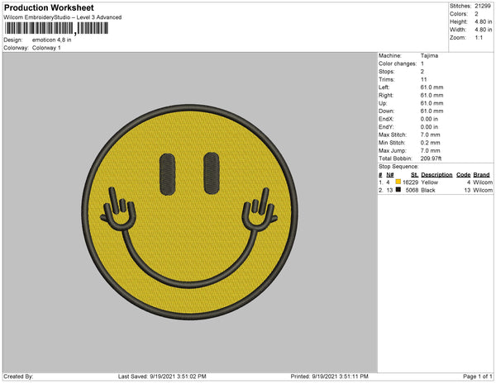The image size is (496, 383).
Task: Click the Color changes value 1
Action: coord(422,64)
